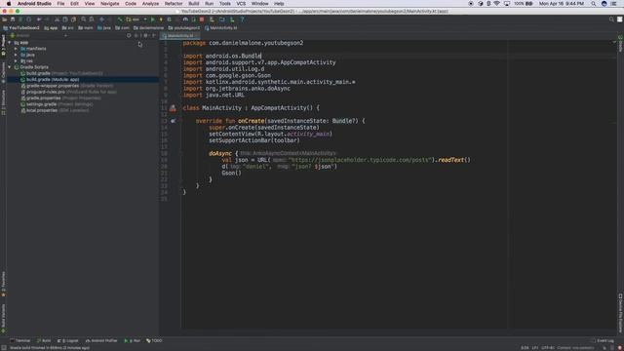Viewport: 624px width, 351px height.
Task: Select gradle-wrapper.properties file
Action: [x=67, y=86]
